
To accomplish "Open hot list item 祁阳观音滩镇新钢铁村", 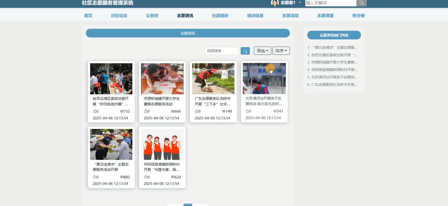I will click(x=334, y=70).
